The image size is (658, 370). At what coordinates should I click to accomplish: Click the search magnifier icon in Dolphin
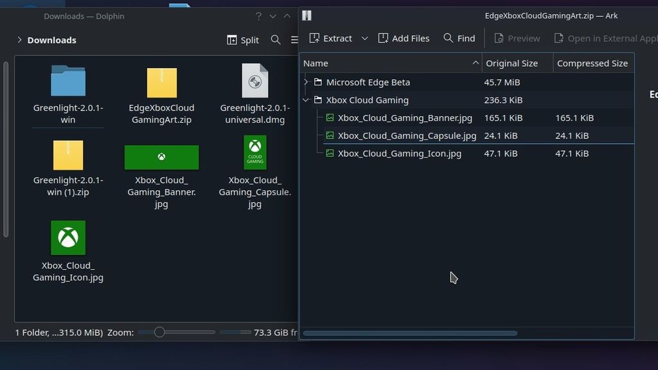pos(276,39)
